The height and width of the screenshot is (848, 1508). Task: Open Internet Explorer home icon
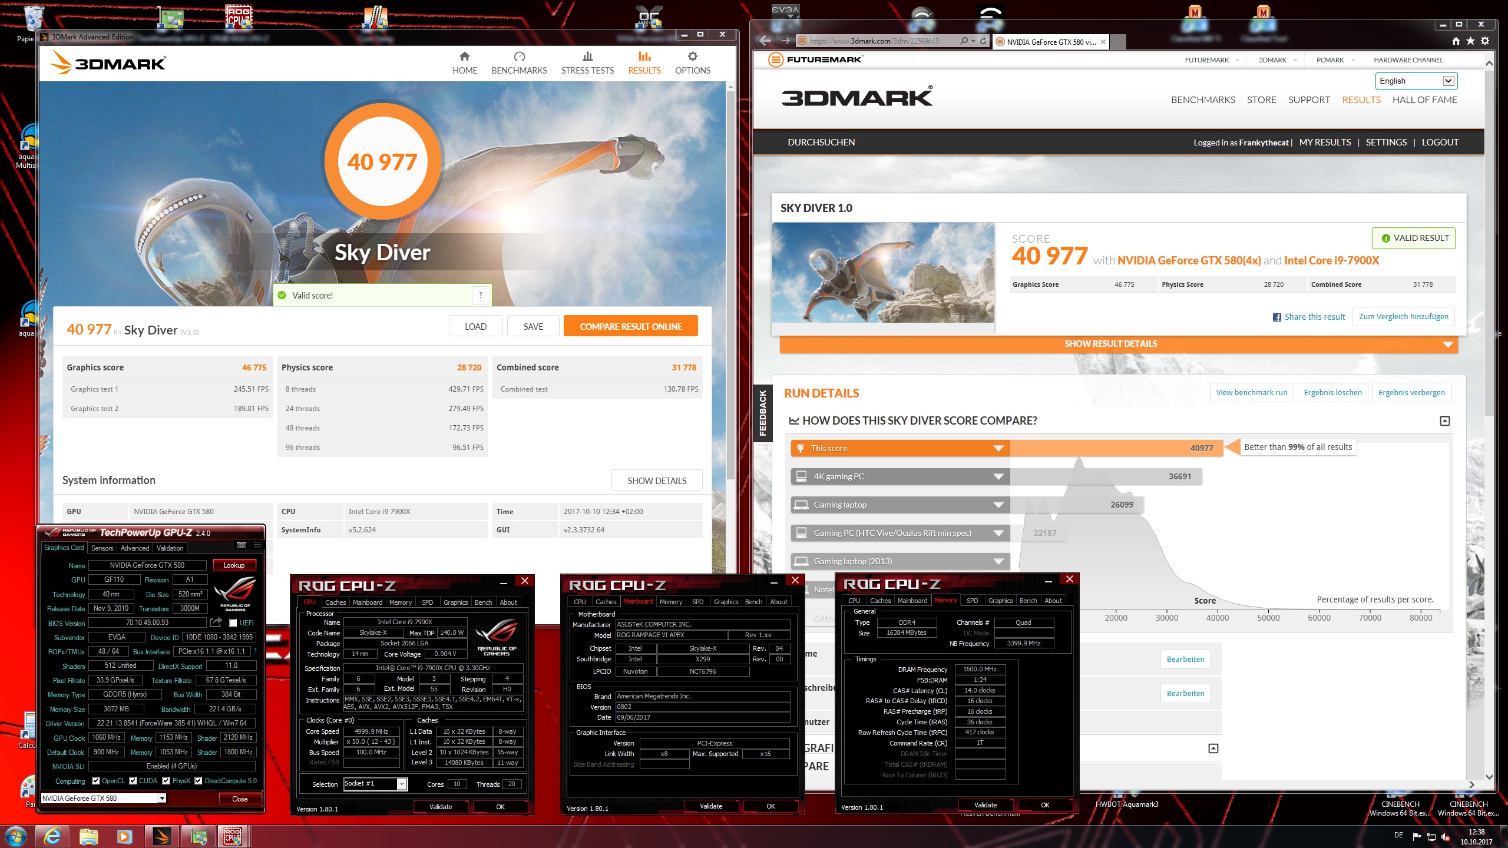click(1456, 41)
